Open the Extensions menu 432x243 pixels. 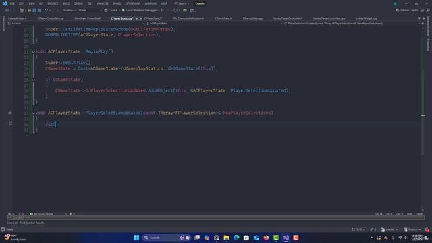pyautogui.click(x=132, y=3)
